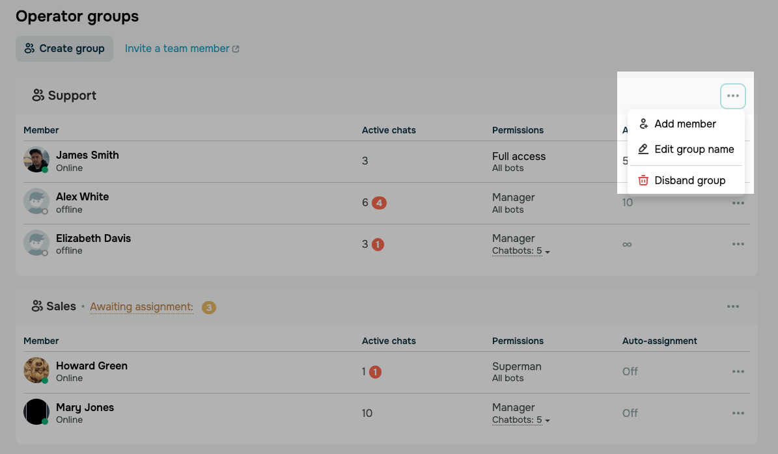Viewport: 778px width, 454px height.
Task: Click Elizabeth Davis's unread badge 1
Action: pos(378,245)
